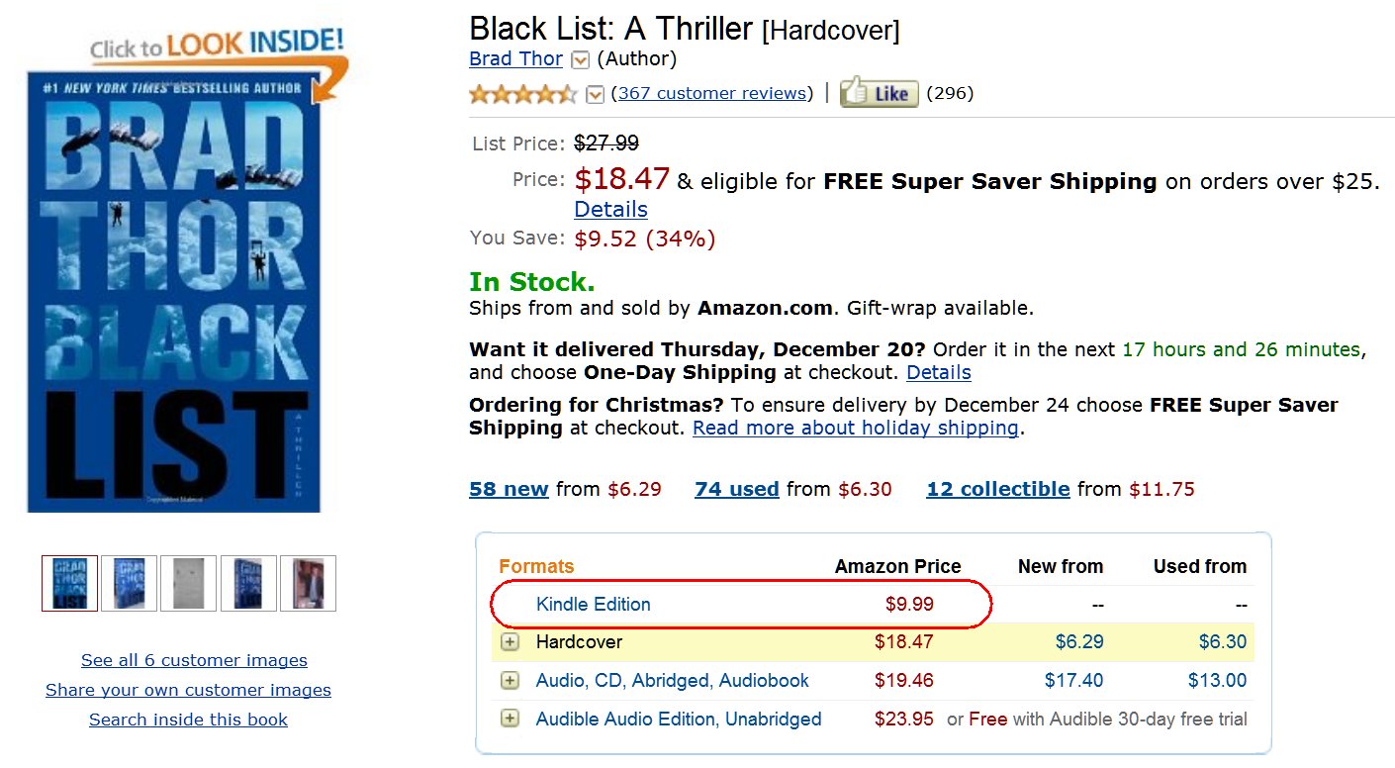Select the fourth book thumbnail
Viewport: 1395px width, 768px height.
tap(248, 584)
